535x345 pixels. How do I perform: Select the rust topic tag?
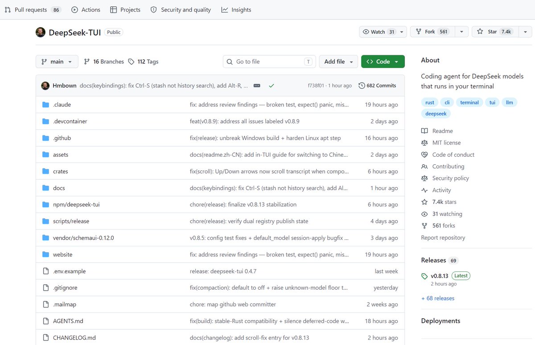430,102
